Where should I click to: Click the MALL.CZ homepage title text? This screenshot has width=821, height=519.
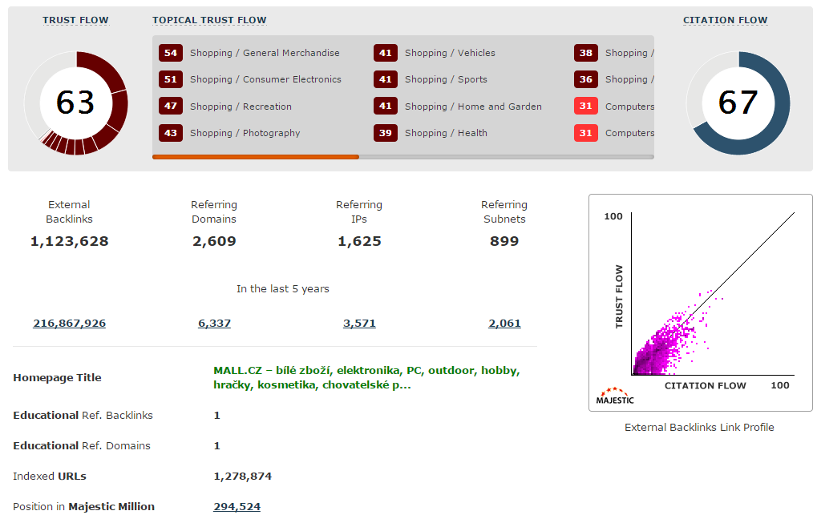(366, 378)
